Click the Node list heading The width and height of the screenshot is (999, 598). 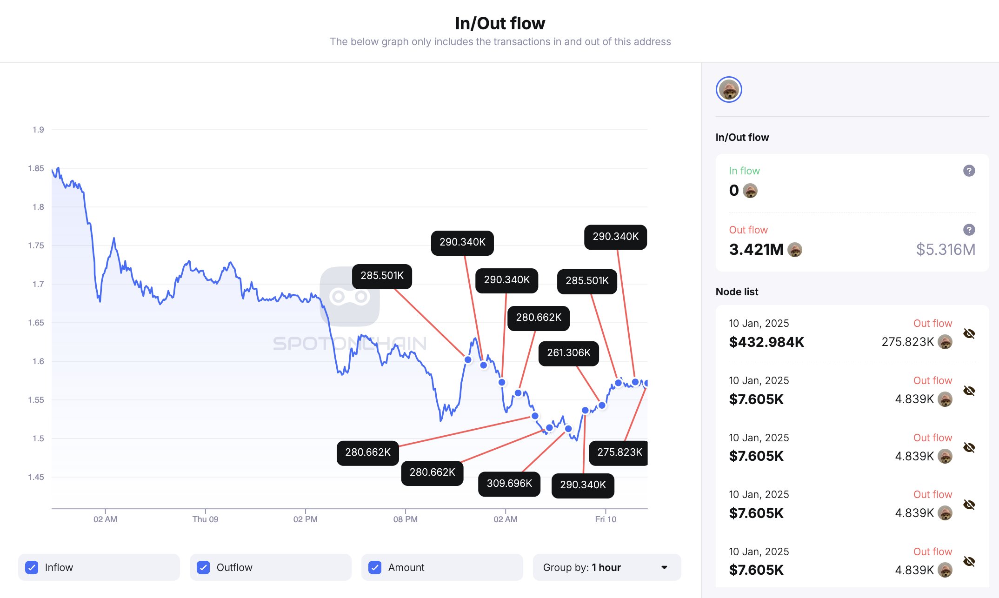(x=737, y=292)
